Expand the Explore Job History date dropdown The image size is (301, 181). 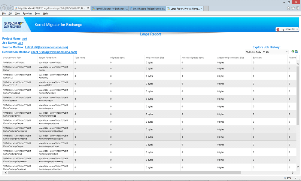[287, 52]
